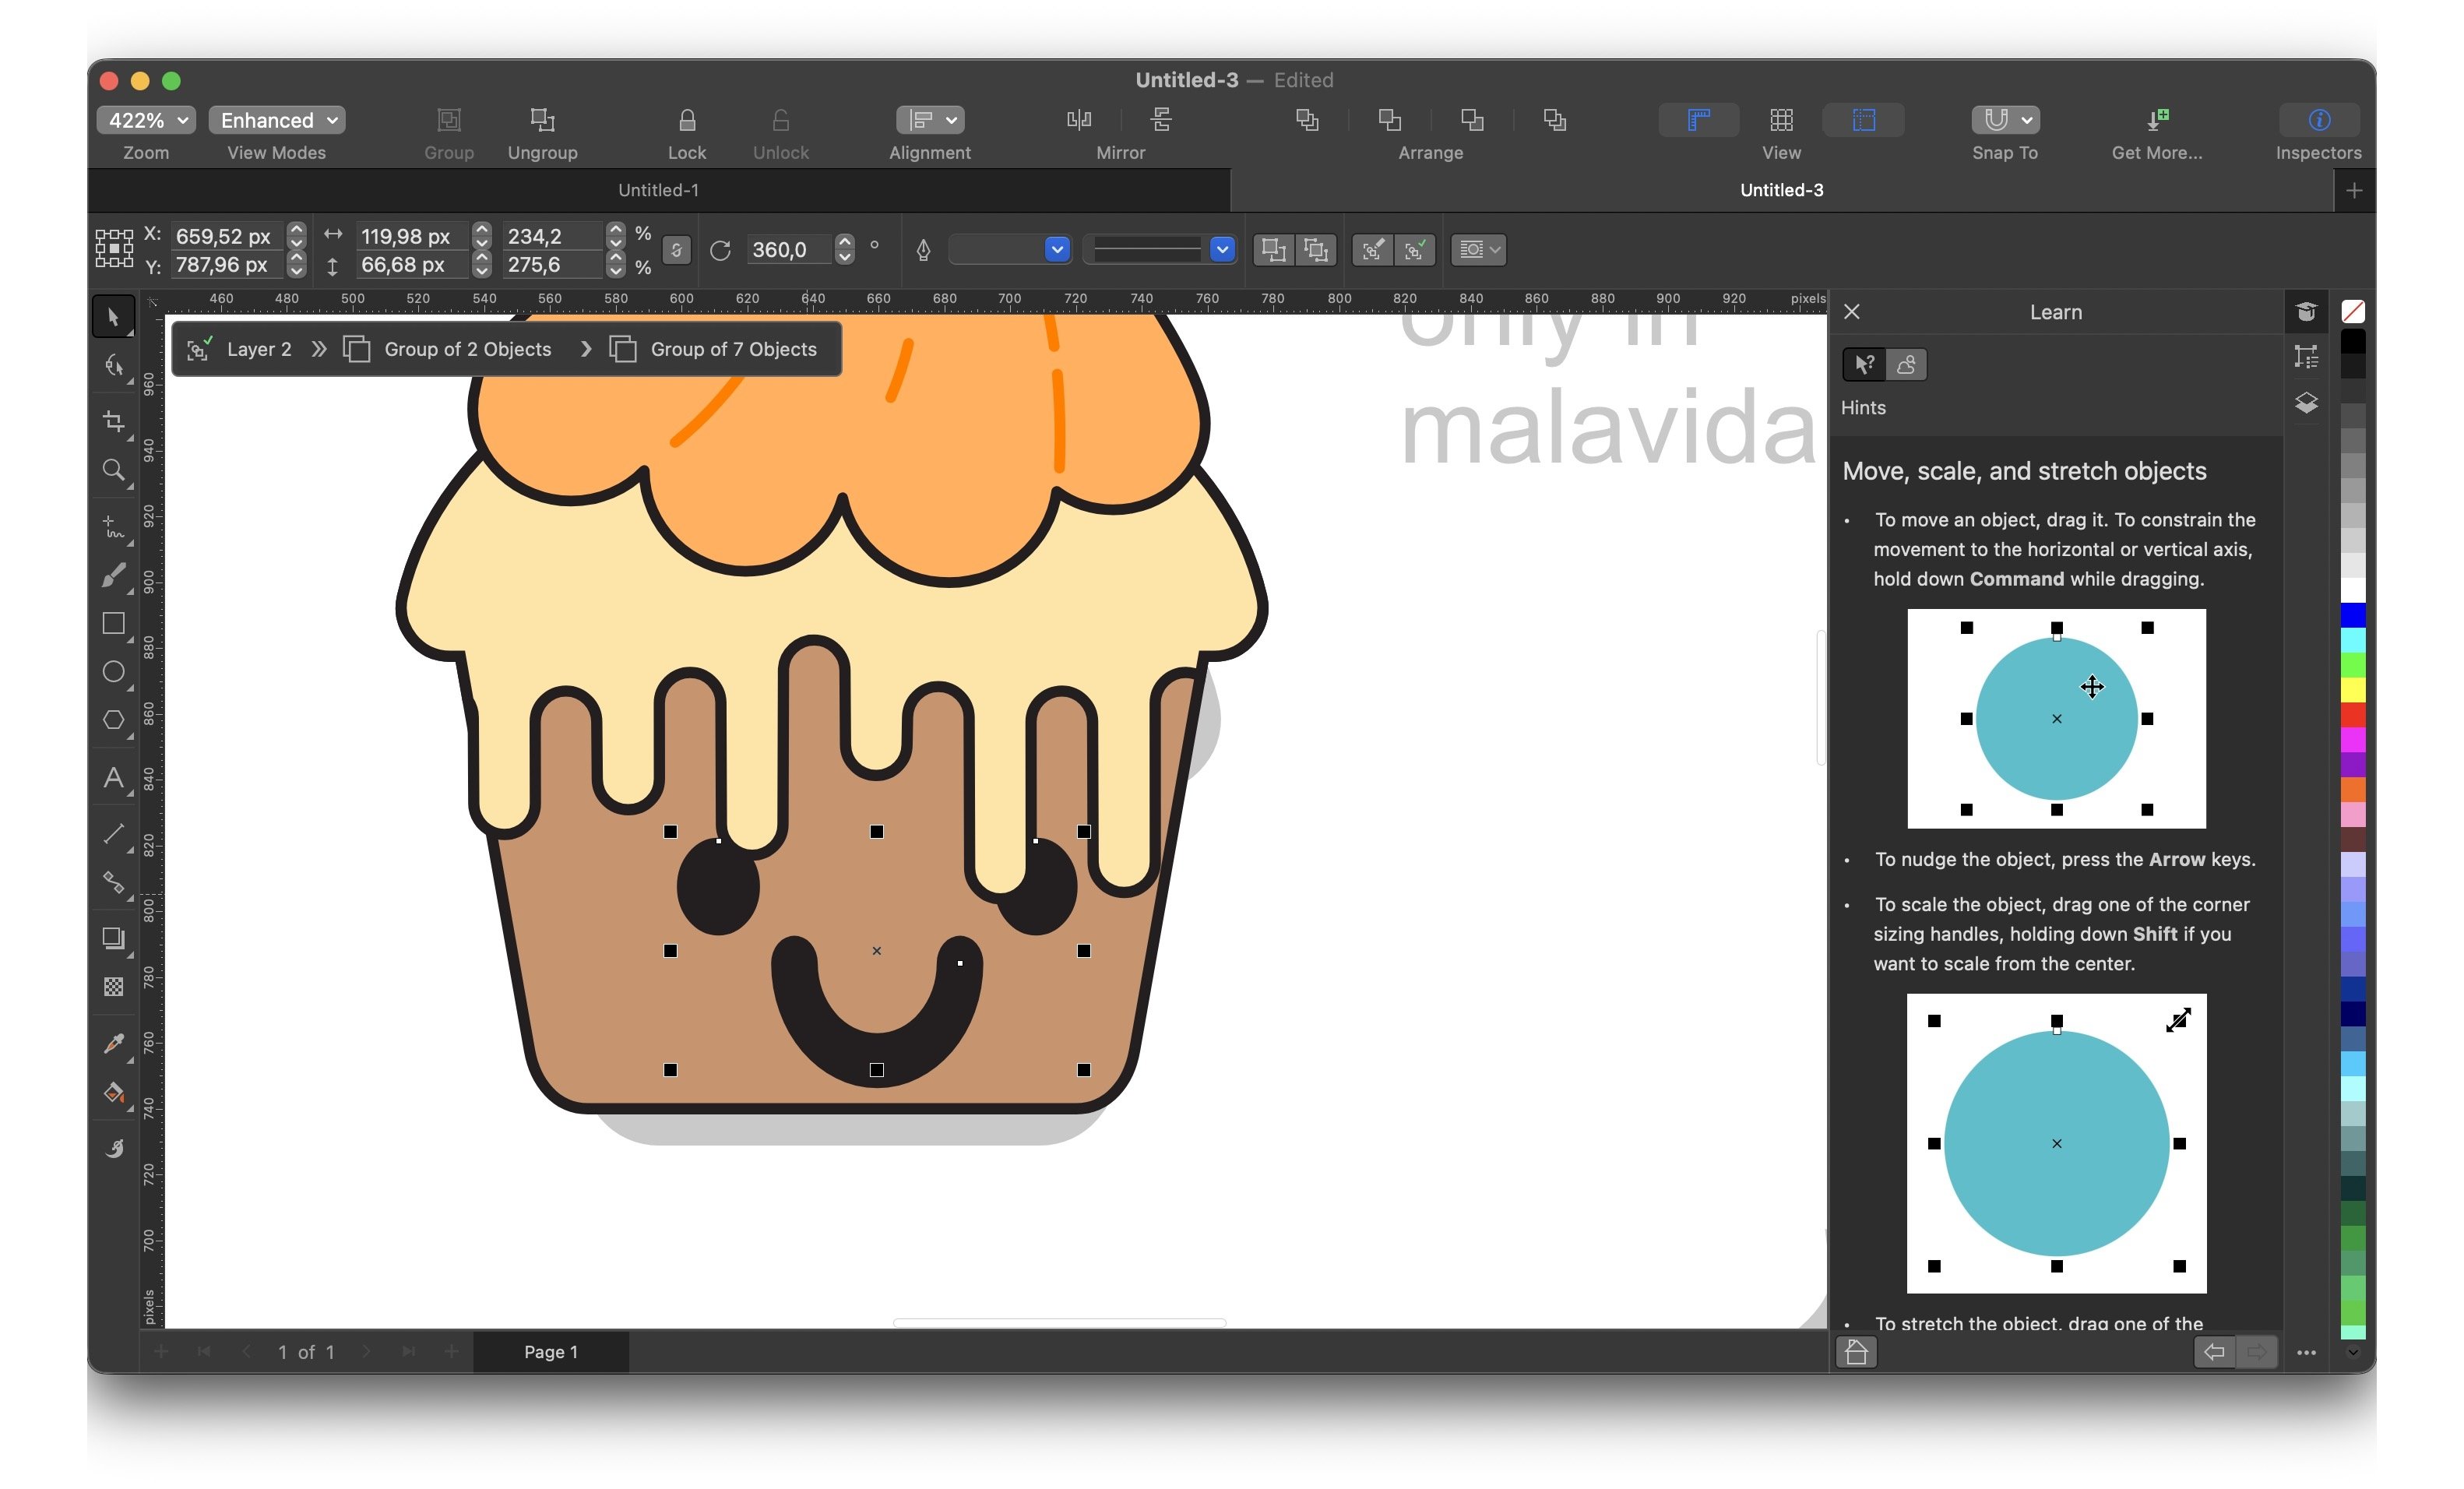Open the 422% zoom level dropdown
The image size is (2464, 1489).
click(146, 121)
